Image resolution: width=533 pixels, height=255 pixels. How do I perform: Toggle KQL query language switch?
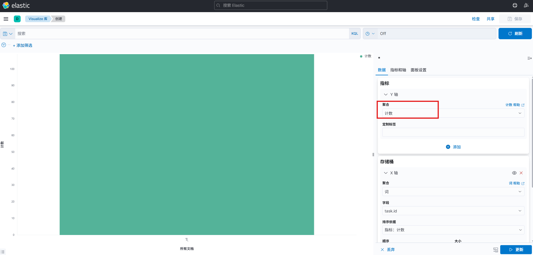coord(355,34)
